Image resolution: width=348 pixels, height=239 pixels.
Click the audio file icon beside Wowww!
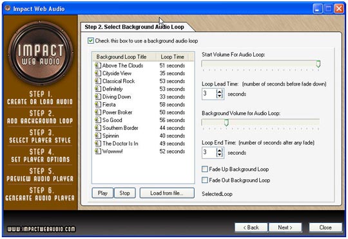(98, 152)
